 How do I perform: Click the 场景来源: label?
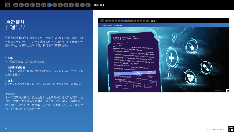point(11,94)
